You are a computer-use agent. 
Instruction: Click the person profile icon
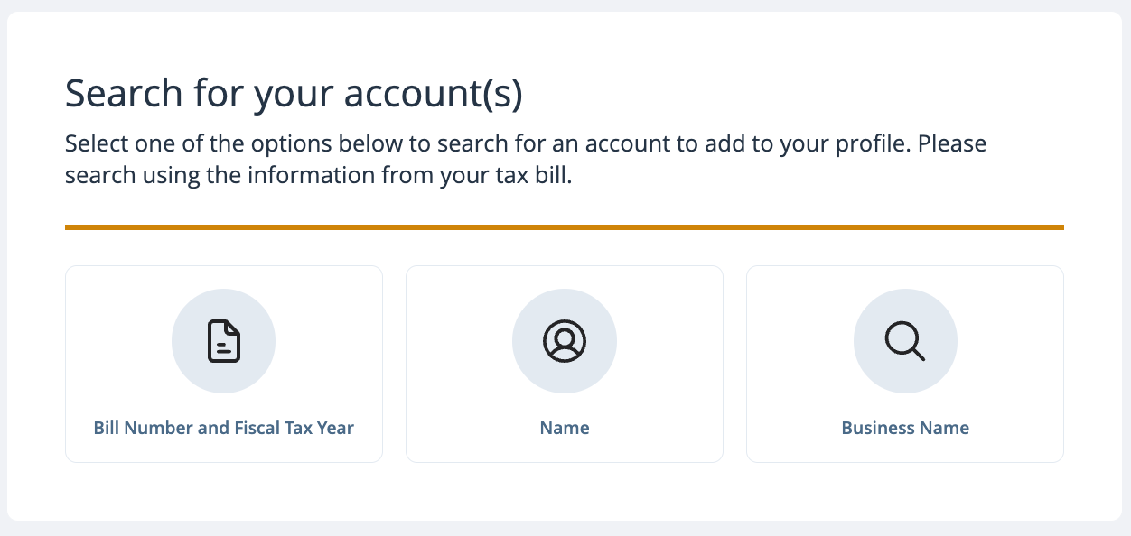pos(565,341)
